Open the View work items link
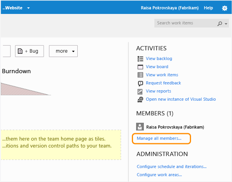 coord(162,75)
